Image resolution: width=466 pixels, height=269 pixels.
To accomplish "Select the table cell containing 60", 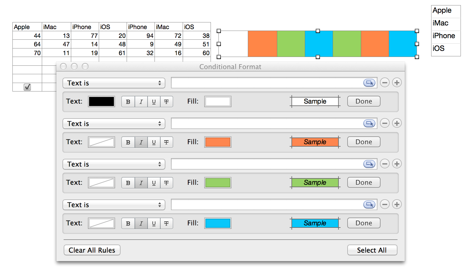I will pyautogui.click(x=197, y=53).
